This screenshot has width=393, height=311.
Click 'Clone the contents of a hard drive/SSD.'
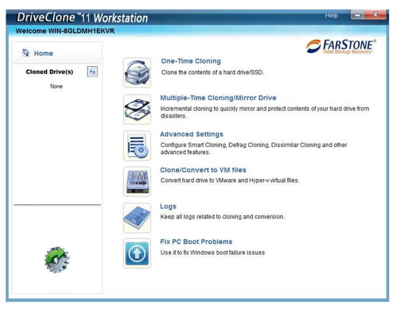[x=212, y=73]
